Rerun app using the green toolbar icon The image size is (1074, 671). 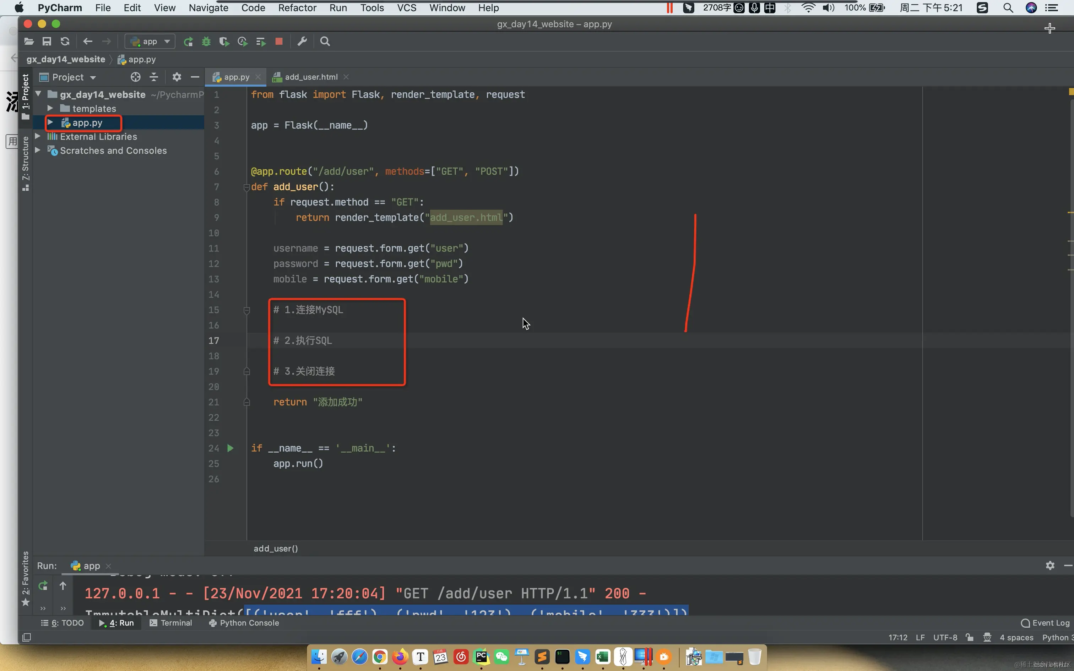188,42
